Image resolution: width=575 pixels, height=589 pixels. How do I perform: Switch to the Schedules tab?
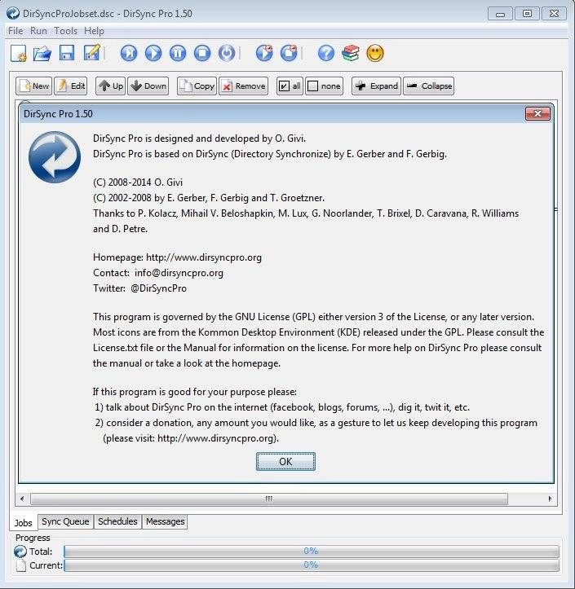click(x=117, y=521)
